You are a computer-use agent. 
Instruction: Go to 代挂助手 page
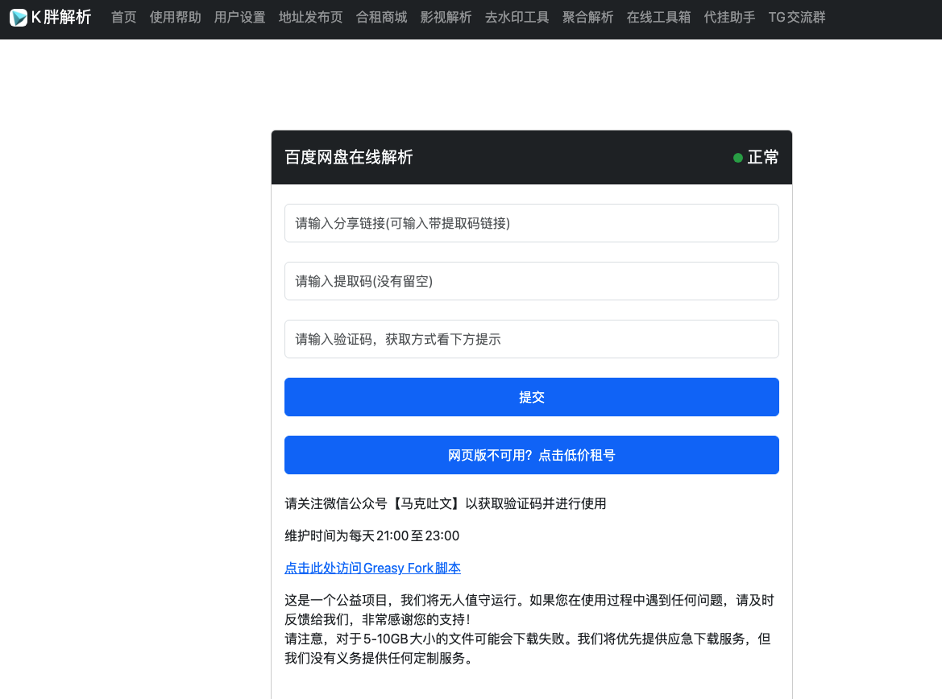729,18
